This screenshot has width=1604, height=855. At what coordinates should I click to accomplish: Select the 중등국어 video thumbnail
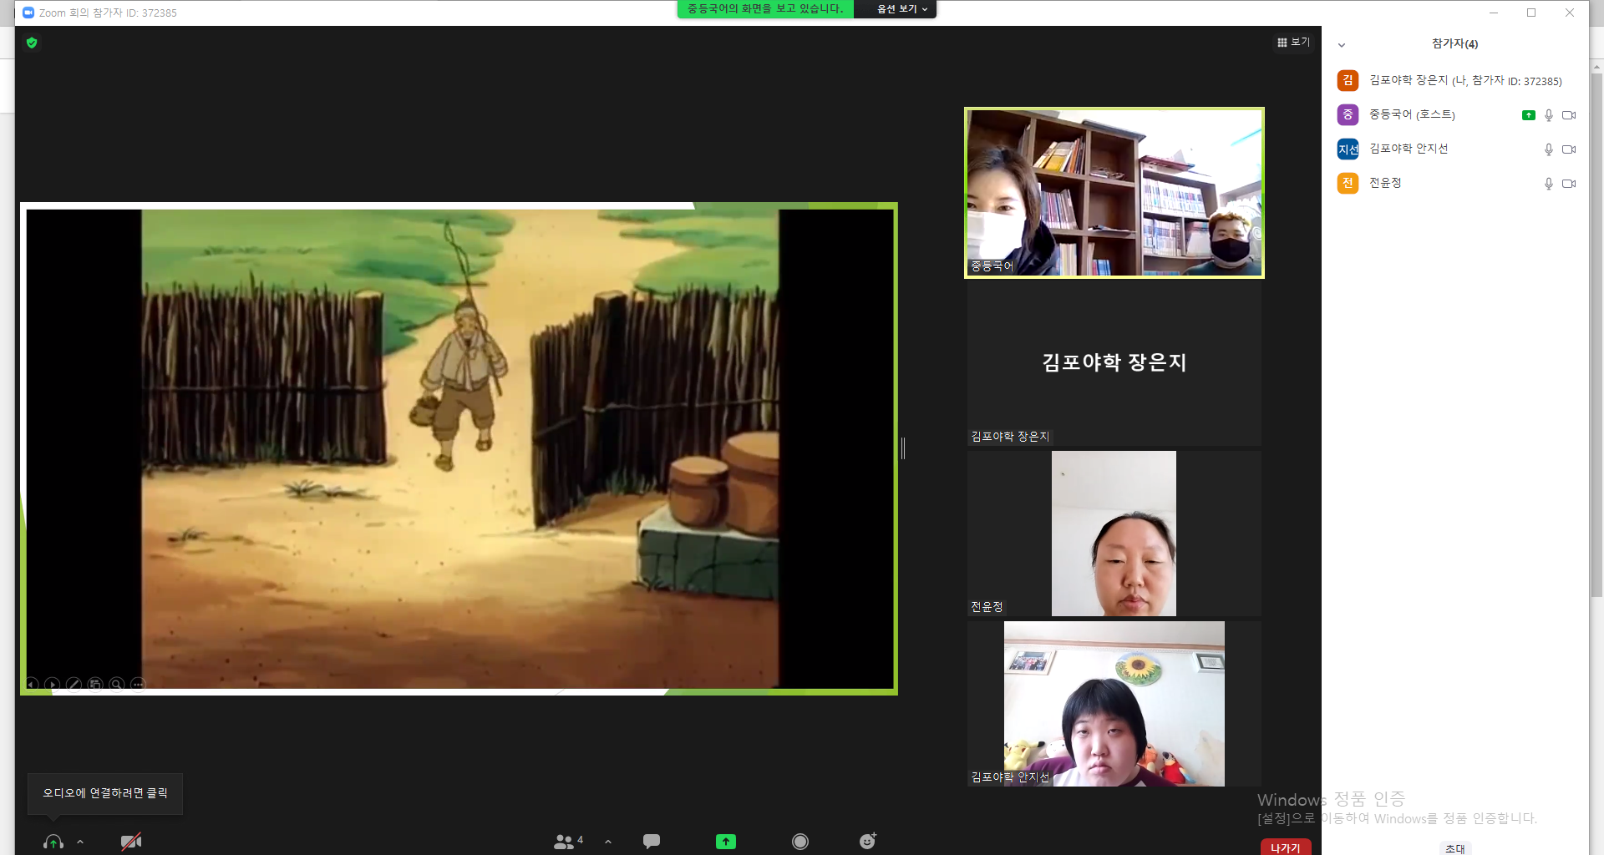[x=1114, y=193]
